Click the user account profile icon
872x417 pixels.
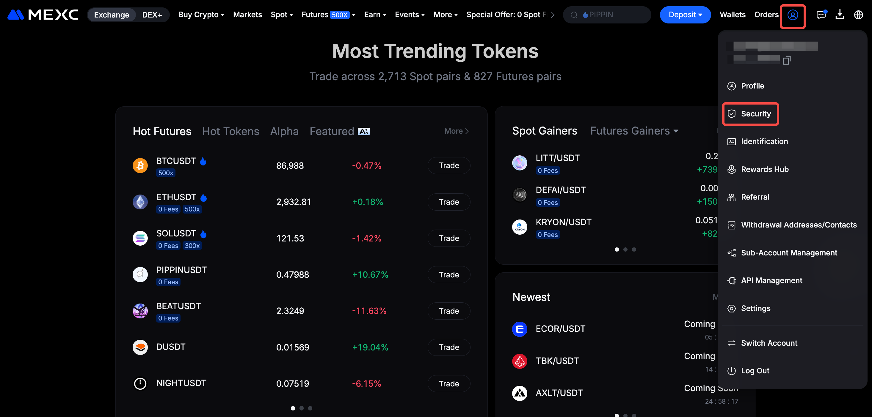coord(793,15)
